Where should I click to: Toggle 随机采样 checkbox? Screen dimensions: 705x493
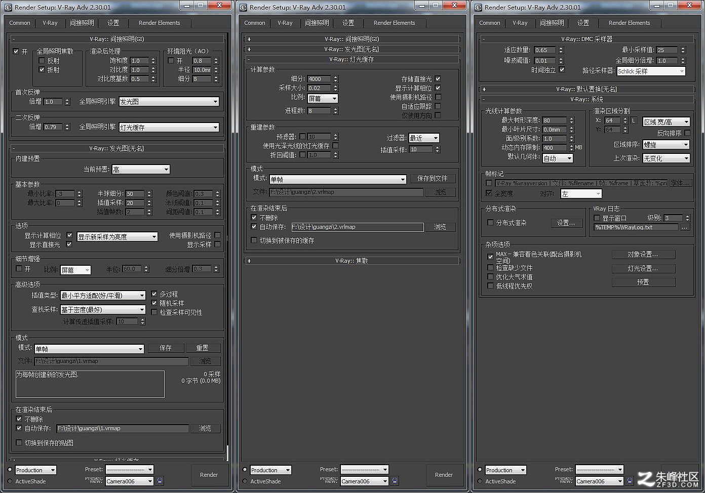pos(154,303)
